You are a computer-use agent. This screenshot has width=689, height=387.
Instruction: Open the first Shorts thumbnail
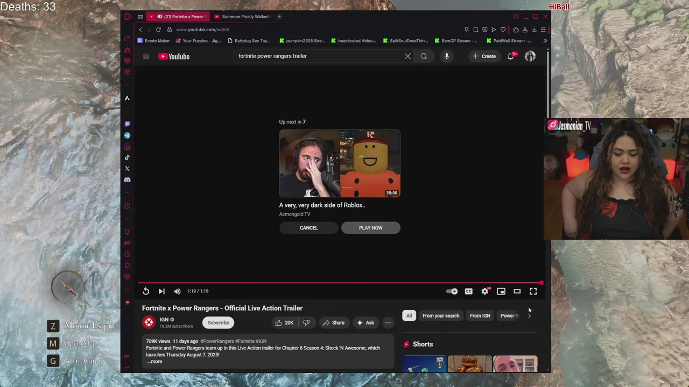(x=424, y=364)
